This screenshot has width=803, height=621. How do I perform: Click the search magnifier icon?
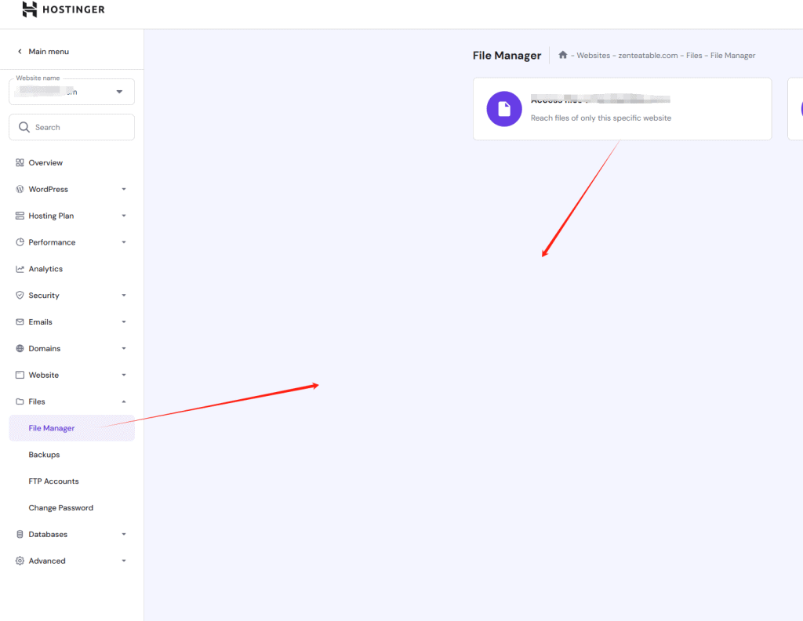coord(24,127)
